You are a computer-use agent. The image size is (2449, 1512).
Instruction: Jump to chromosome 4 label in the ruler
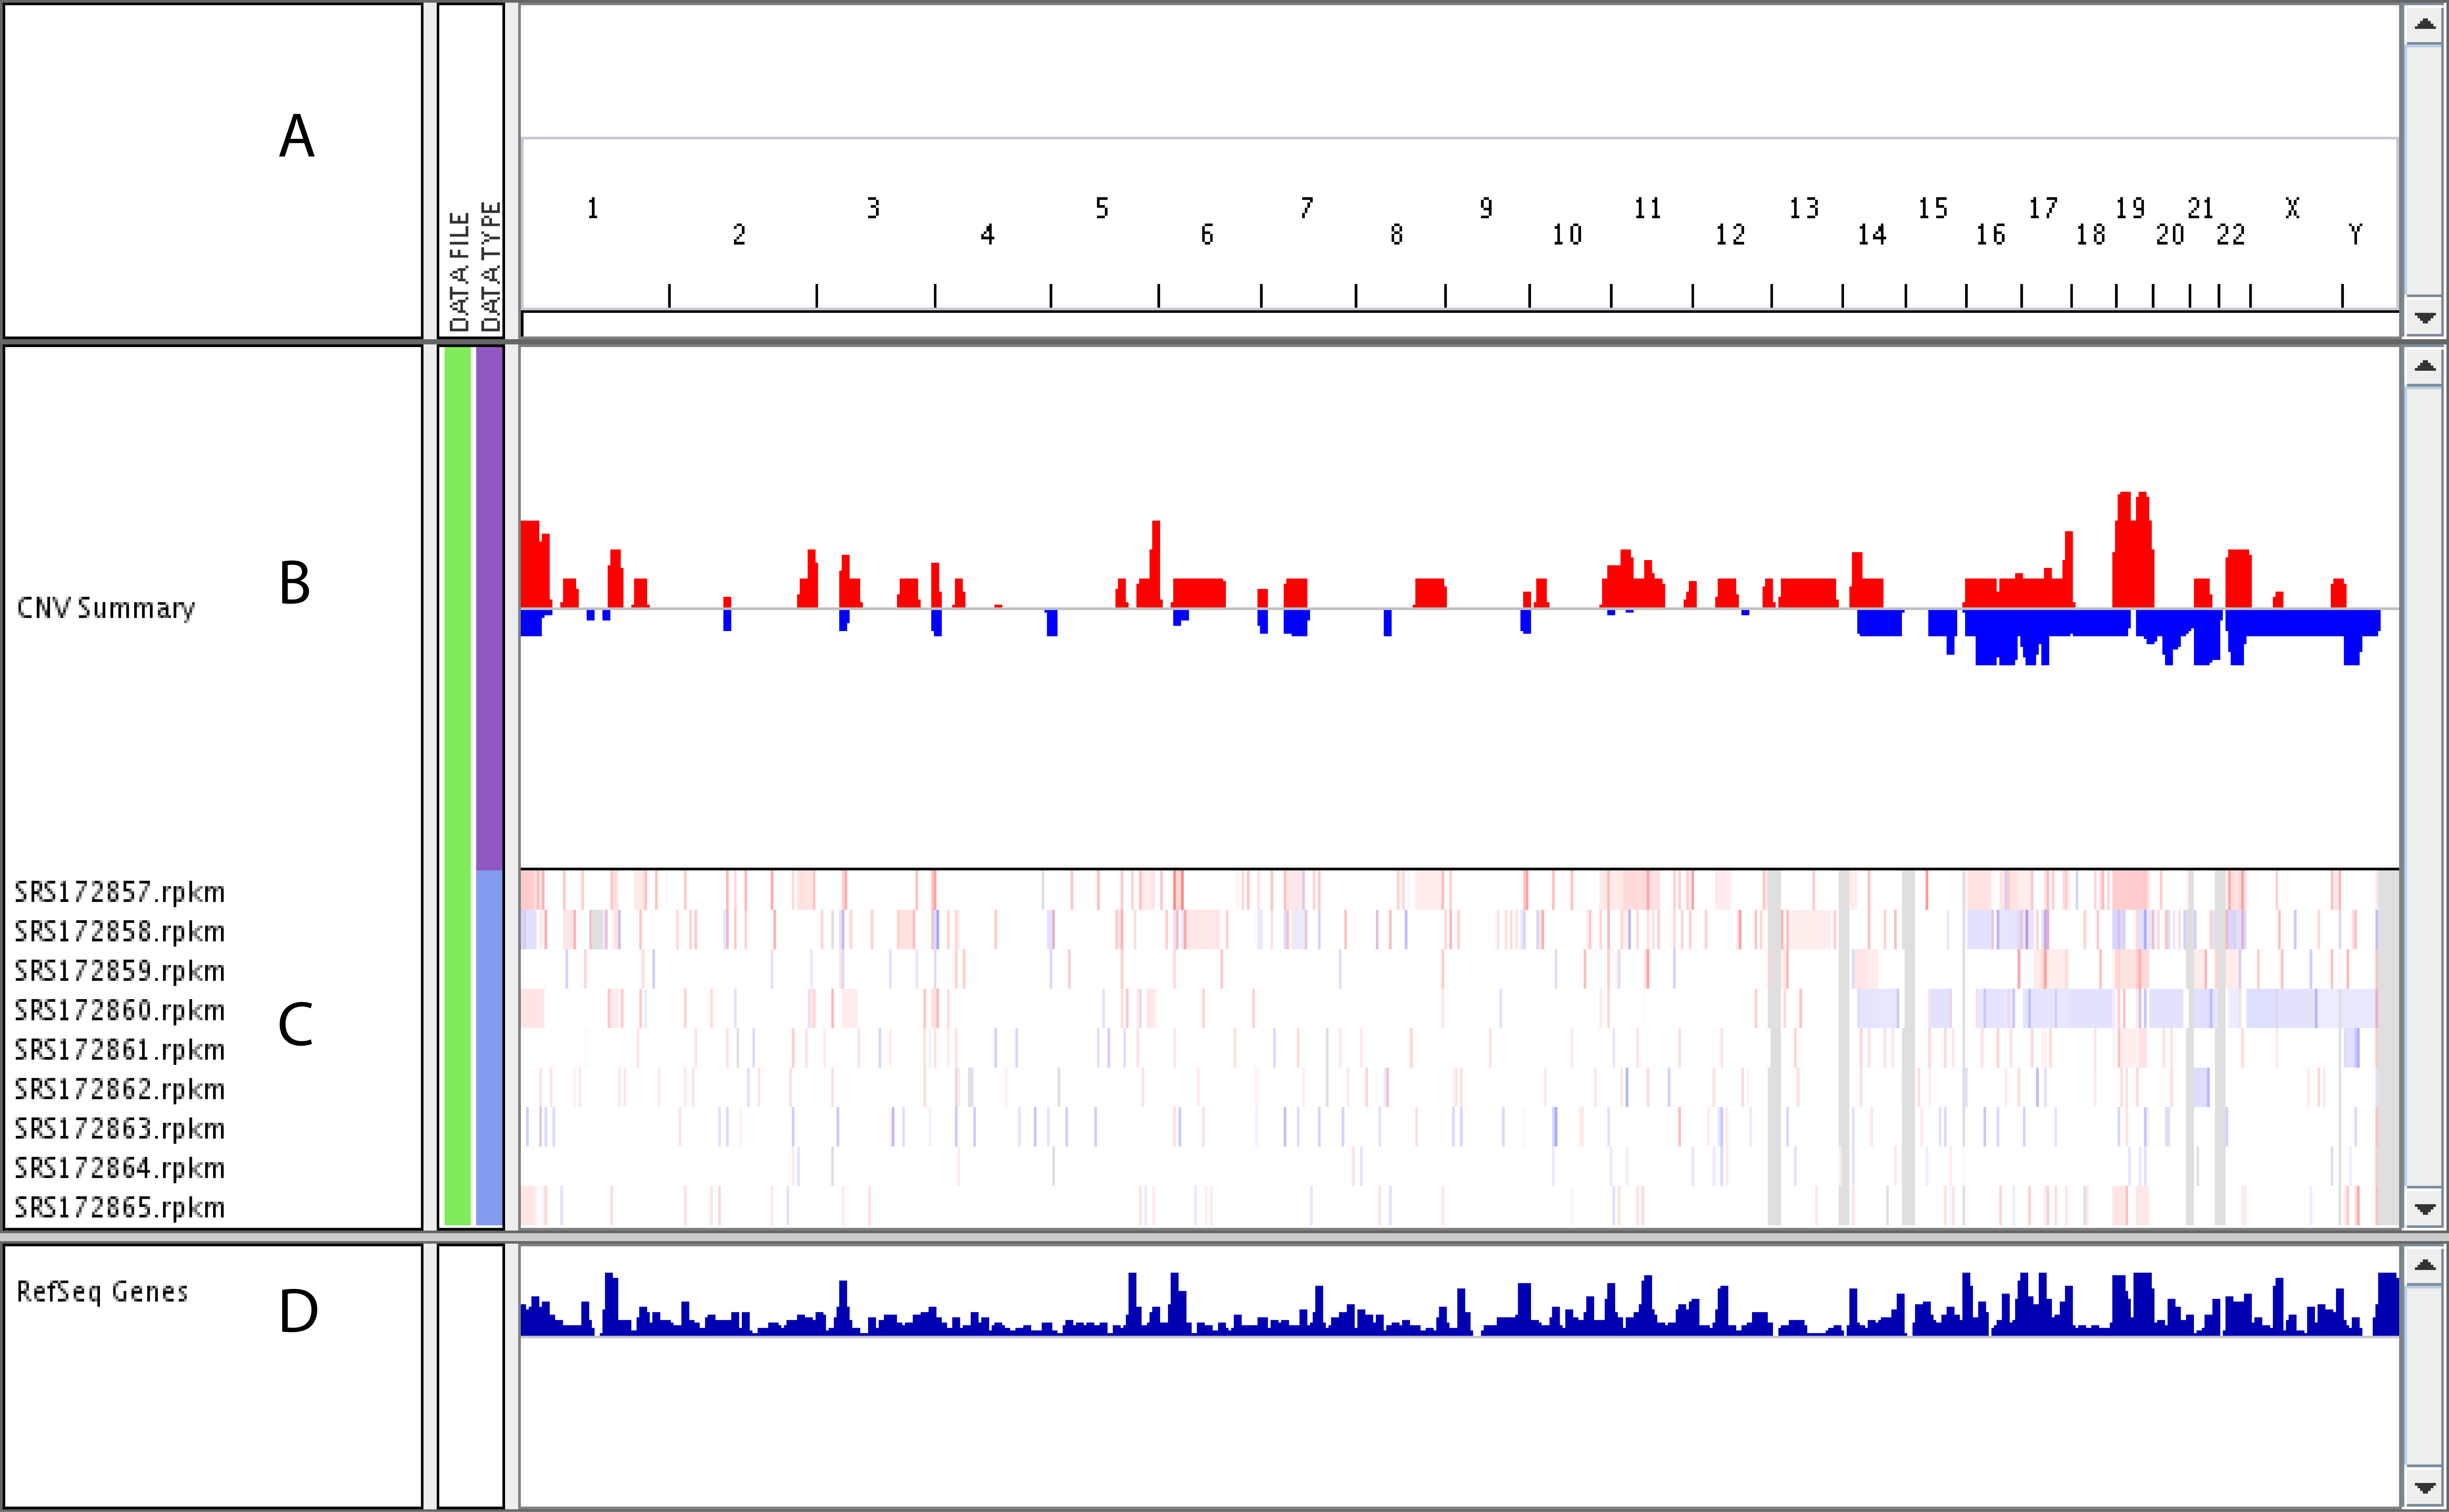click(987, 235)
